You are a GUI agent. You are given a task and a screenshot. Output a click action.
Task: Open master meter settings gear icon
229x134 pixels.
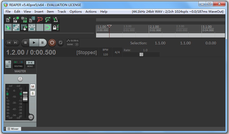[x=31, y=117]
